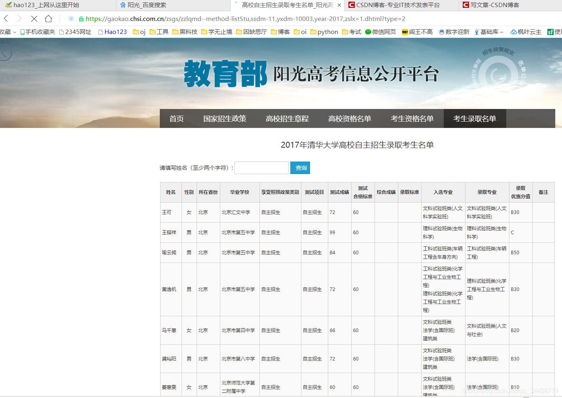Open the 博客 bookmark folder
The width and height of the screenshot is (562, 398).
coord(280,32)
